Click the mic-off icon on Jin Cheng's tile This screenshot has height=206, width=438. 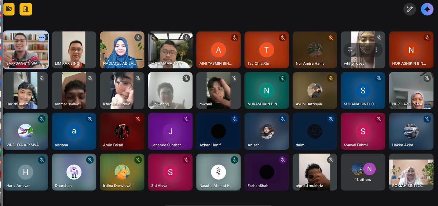click(186, 78)
